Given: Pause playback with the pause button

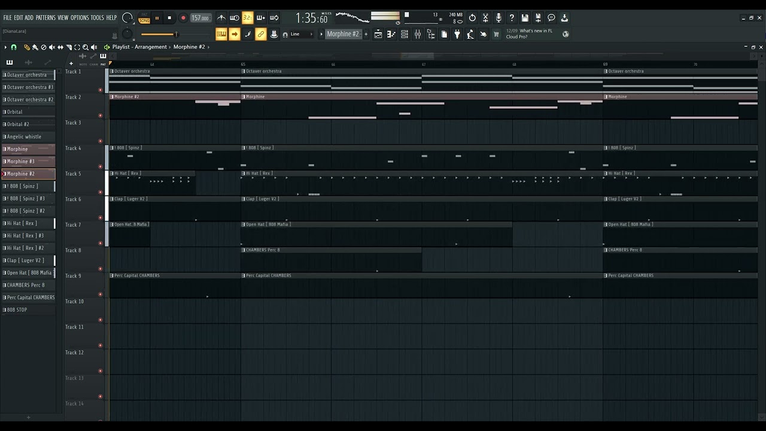Looking at the screenshot, I should pyautogui.click(x=157, y=18).
